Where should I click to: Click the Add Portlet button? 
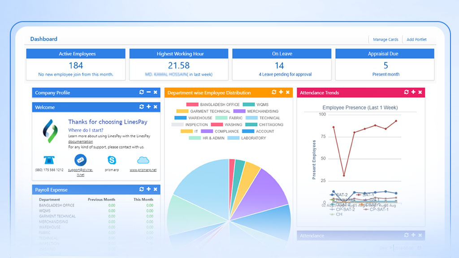(x=417, y=39)
